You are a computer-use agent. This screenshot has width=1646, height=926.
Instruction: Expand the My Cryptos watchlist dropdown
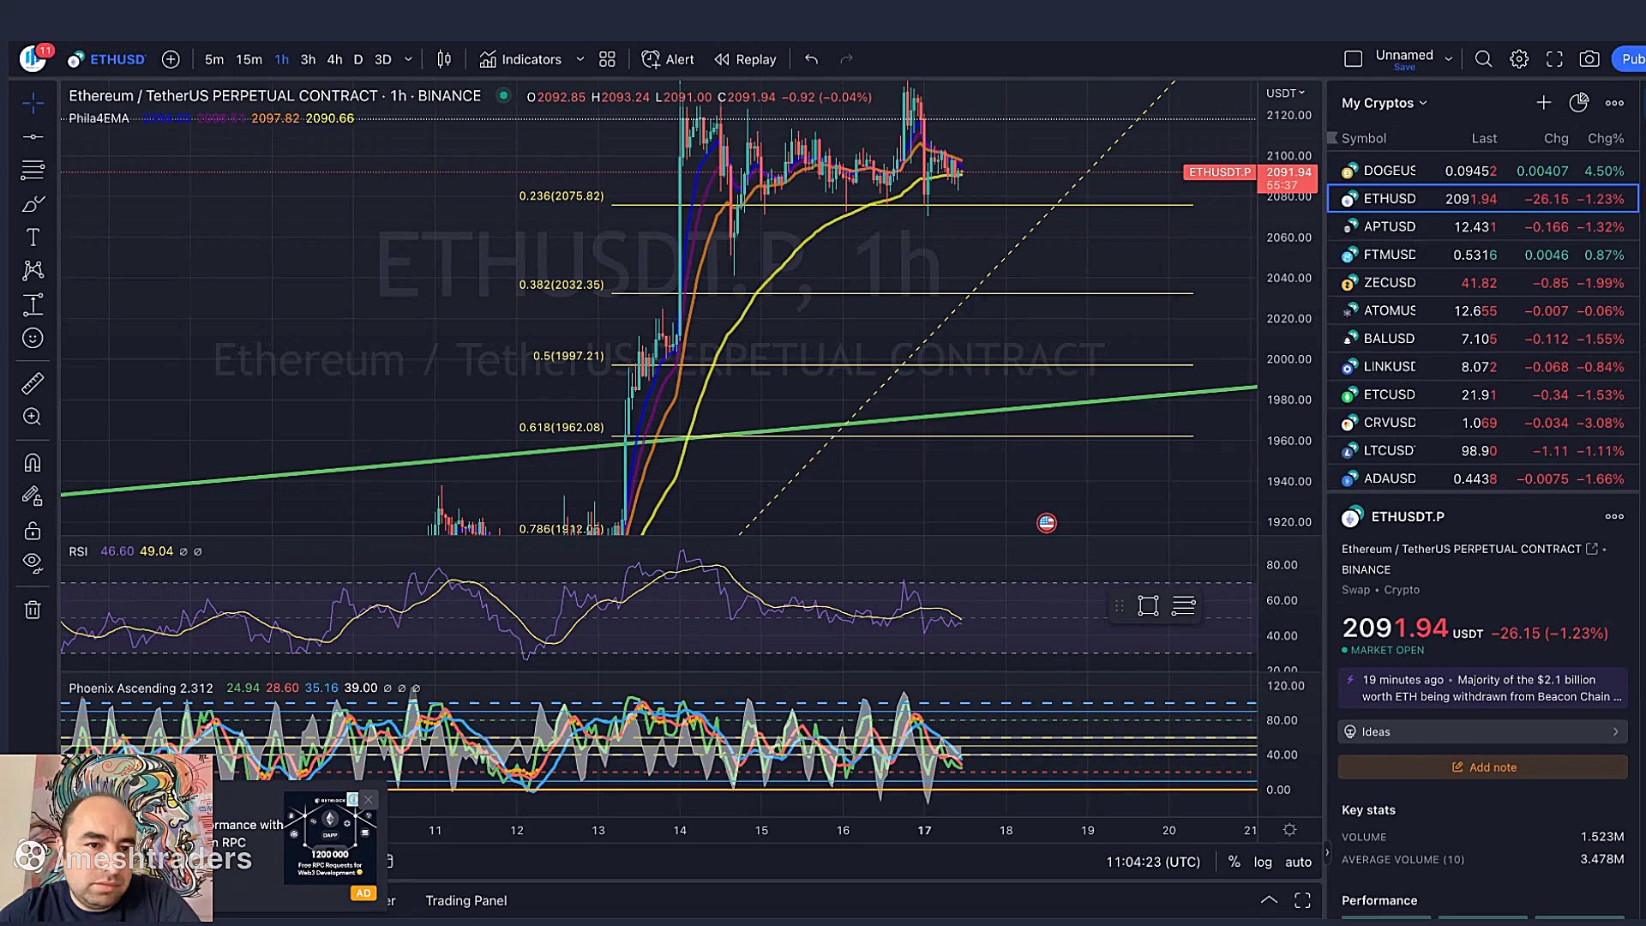point(1385,103)
